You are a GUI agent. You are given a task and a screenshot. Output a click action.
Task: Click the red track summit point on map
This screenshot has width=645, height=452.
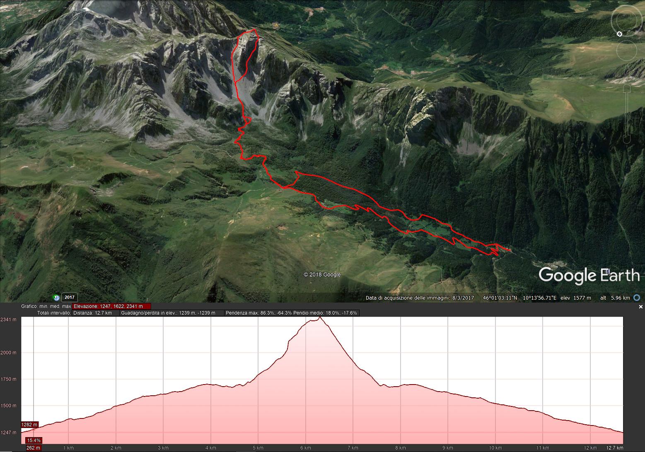(255, 30)
